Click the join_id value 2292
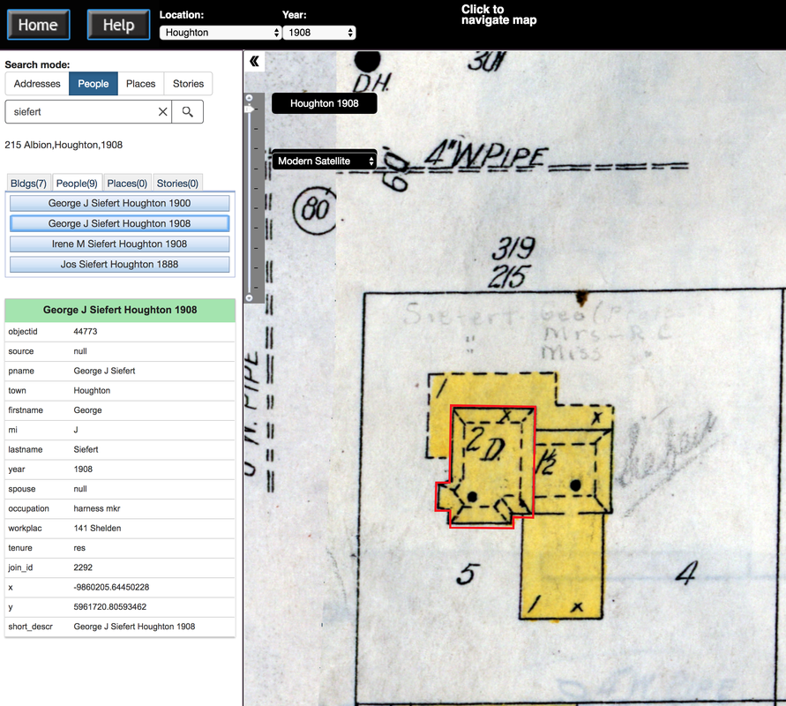The height and width of the screenshot is (706, 786). [x=83, y=567]
